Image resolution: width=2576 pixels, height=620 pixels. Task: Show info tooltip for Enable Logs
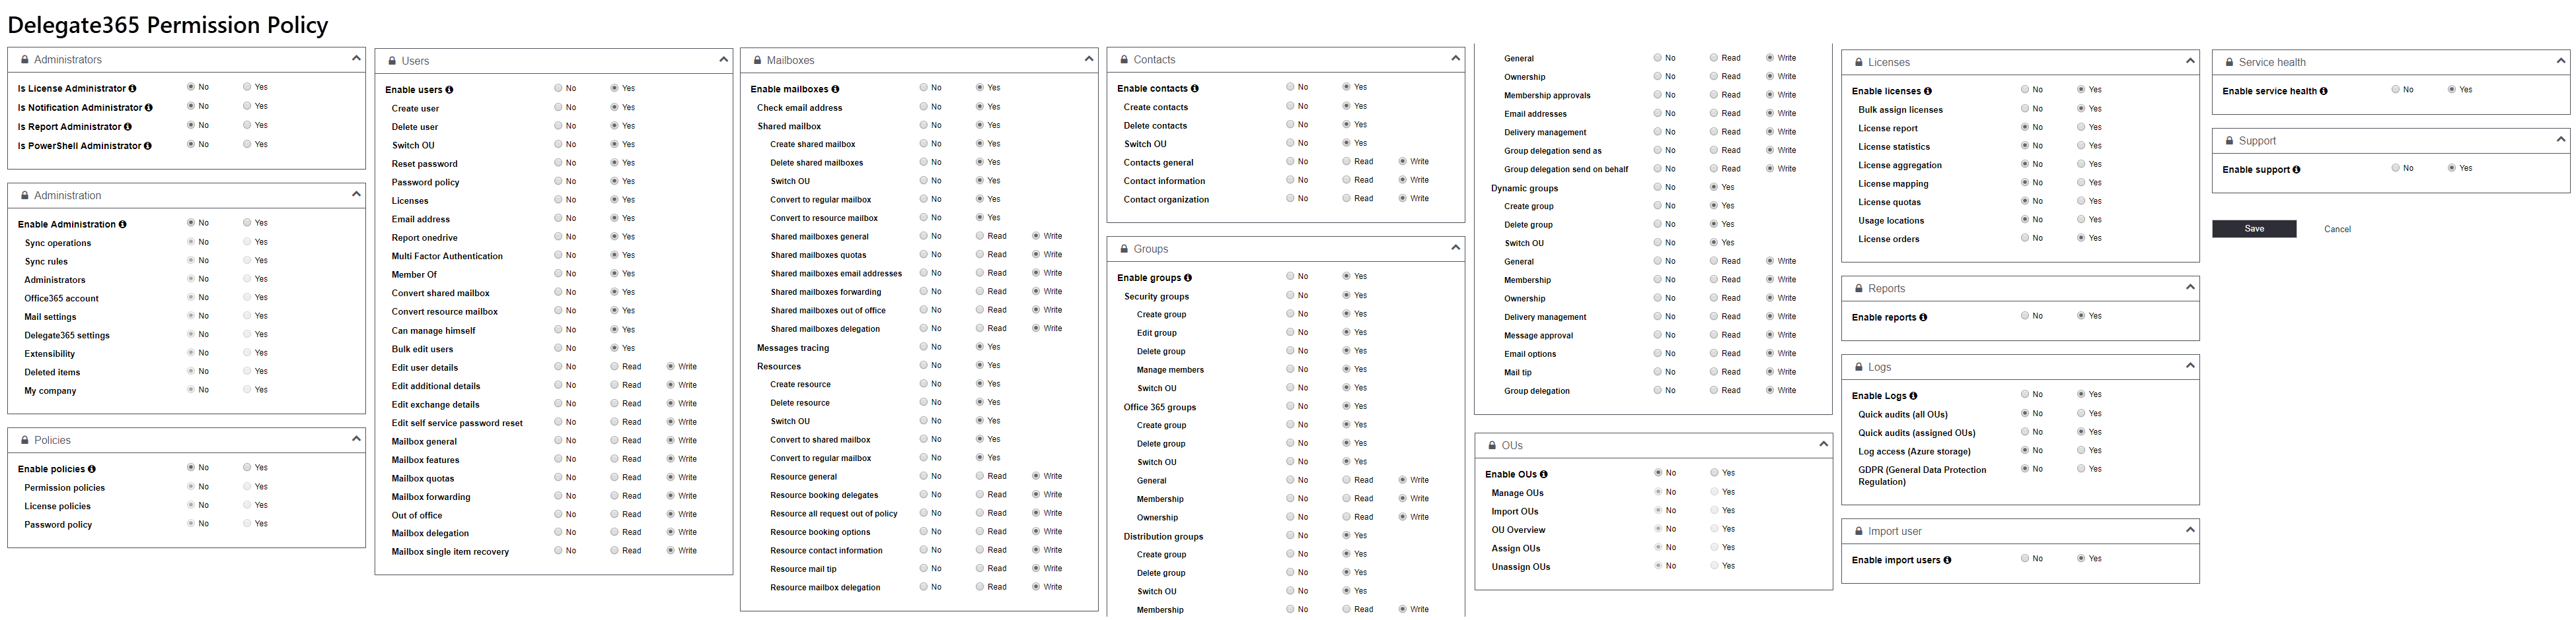[x=1913, y=396]
